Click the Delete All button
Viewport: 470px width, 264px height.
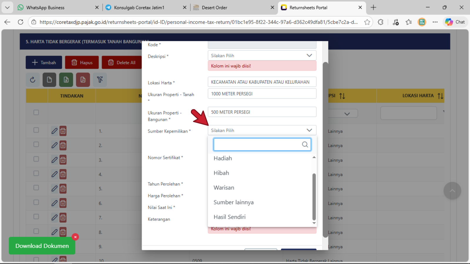tap(122, 62)
